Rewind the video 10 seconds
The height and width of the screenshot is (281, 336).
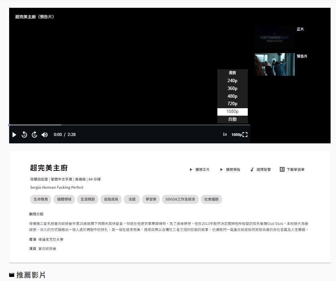[24, 135]
